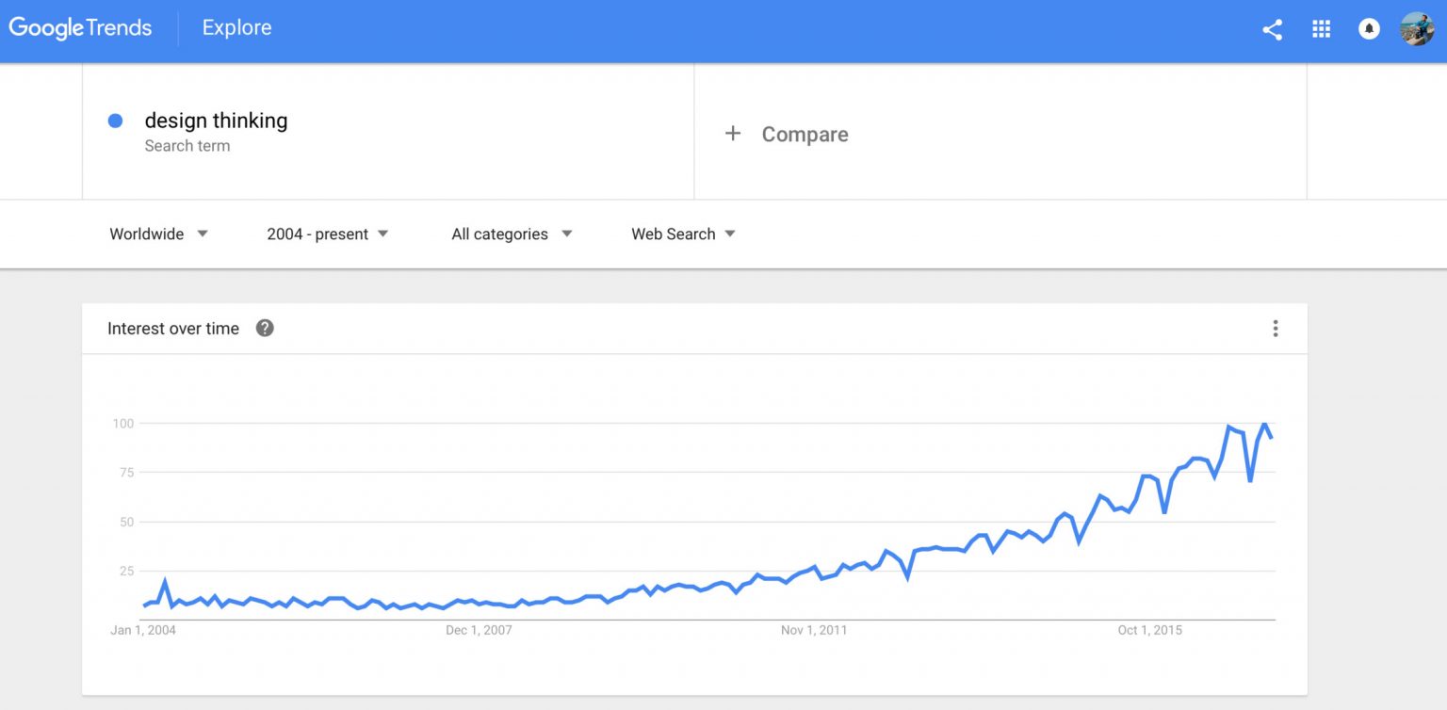Click the Google Trends logo
This screenshot has width=1447, height=710.
tap(80, 28)
